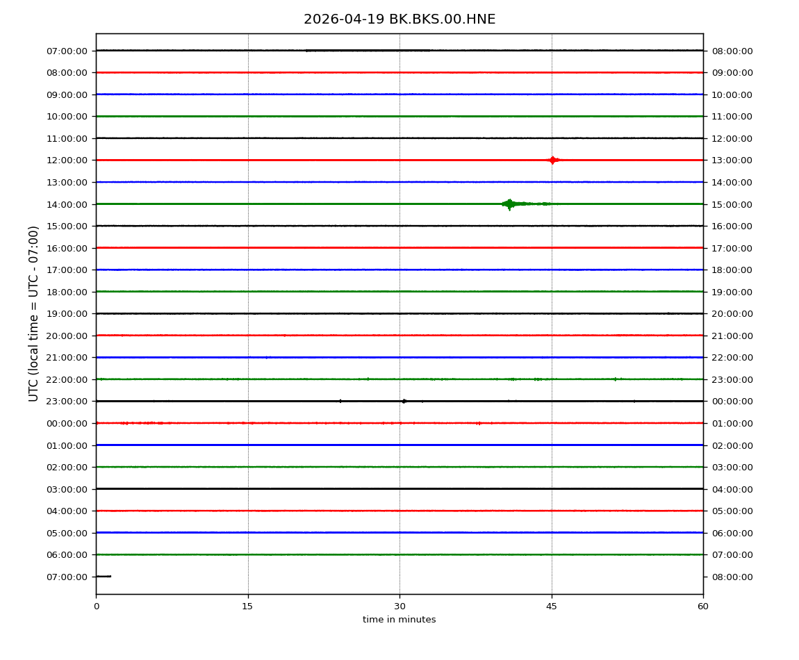799x660 pixels.
Task: Click the green seismic event burst on the 14:00 UTC trace
Action: click(510, 204)
